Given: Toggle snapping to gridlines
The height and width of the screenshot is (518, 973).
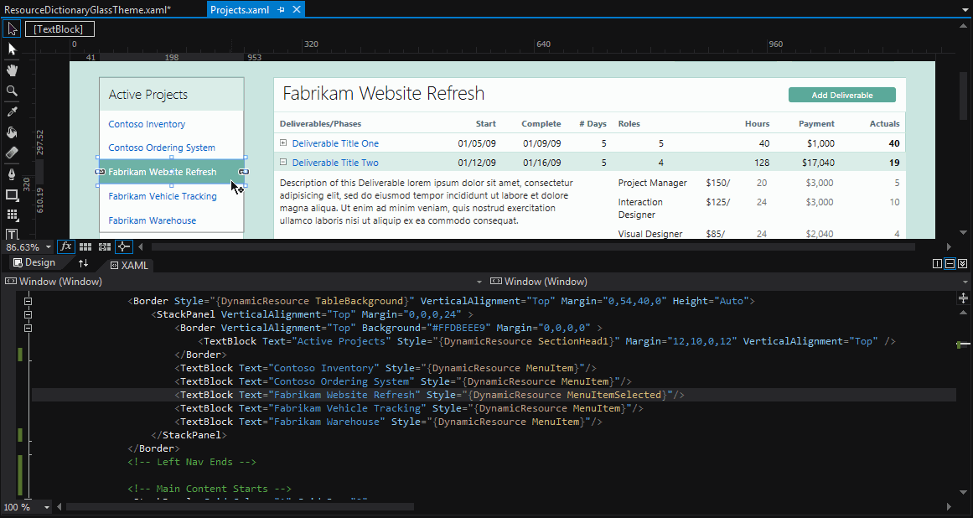Looking at the screenshot, I should coord(105,246).
